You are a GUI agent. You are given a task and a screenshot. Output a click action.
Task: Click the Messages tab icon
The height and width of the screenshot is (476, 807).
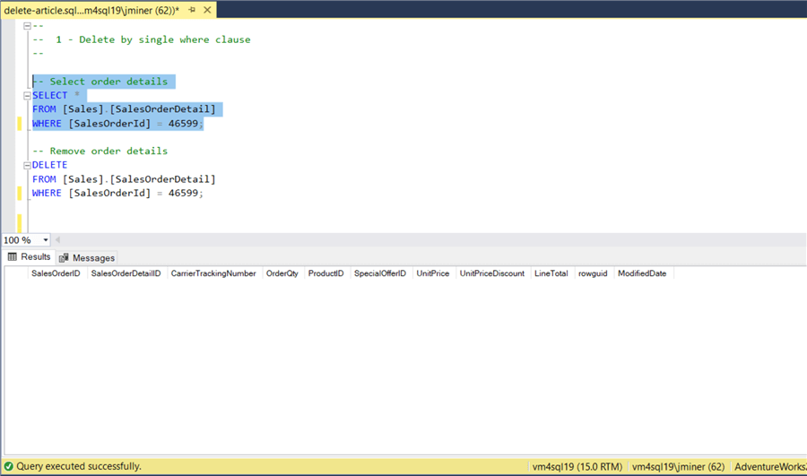(64, 258)
